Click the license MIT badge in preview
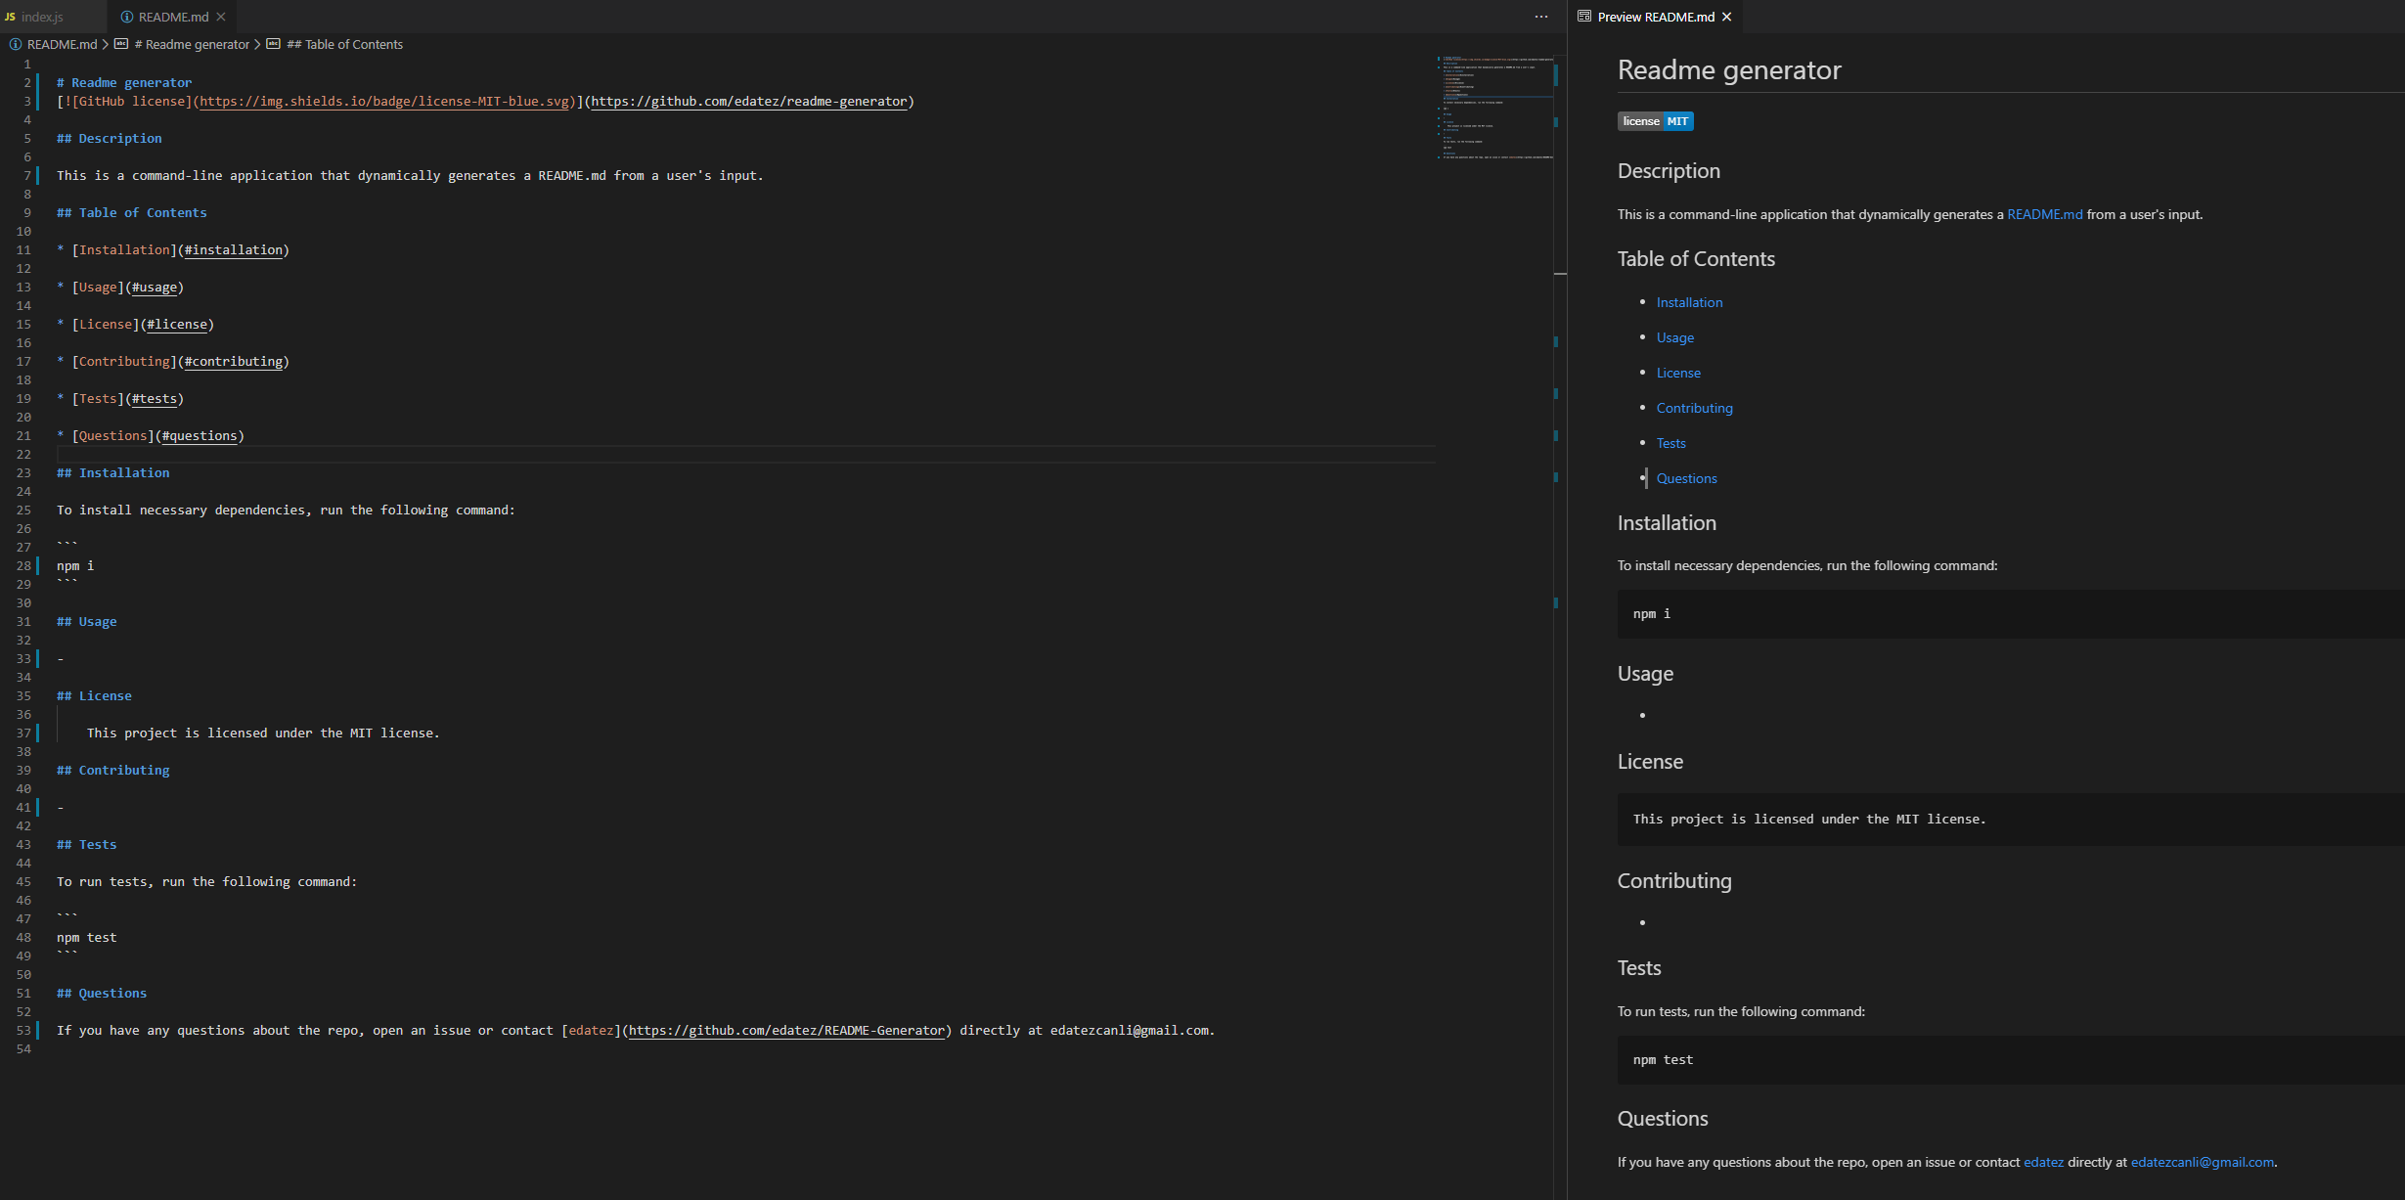This screenshot has width=2405, height=1200. point(1655,121)
